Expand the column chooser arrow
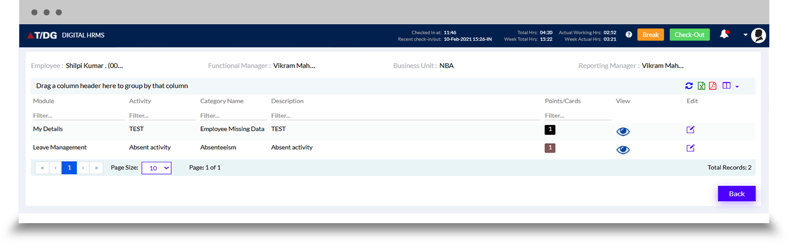Screen dimensions: 788x244 [737, 87]
